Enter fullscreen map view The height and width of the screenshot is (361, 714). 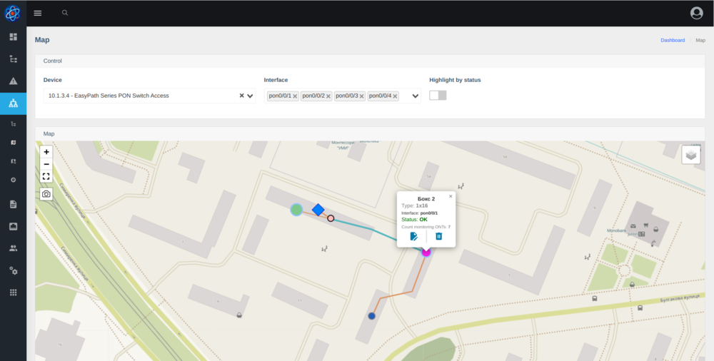(46, 176)
